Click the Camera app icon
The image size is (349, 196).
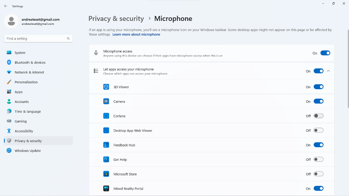click(106, 101)
